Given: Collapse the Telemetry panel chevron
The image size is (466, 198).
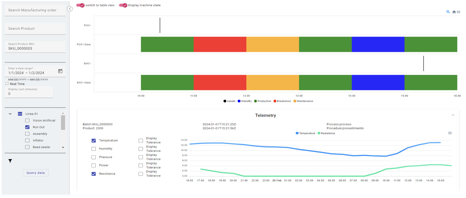Looking at the screenshot, I should pyautogui.click(x=453, y=115).
